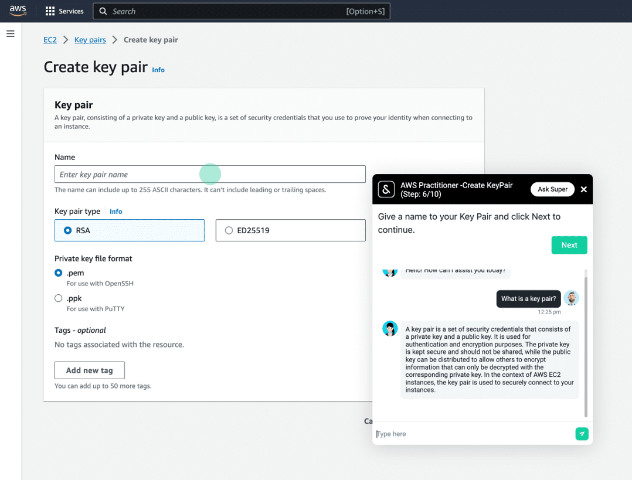Click the 'For use with PuTTY' description
Viewport: 632px width, 480px height.
(96, 309)
